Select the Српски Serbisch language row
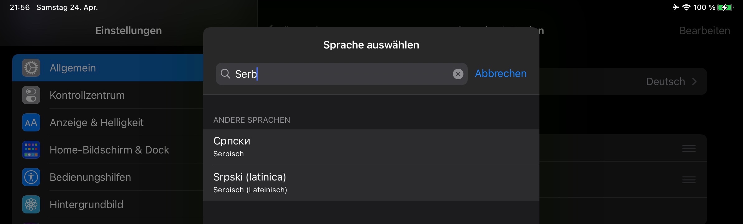The image size is (743, 224). click(371, 147)
